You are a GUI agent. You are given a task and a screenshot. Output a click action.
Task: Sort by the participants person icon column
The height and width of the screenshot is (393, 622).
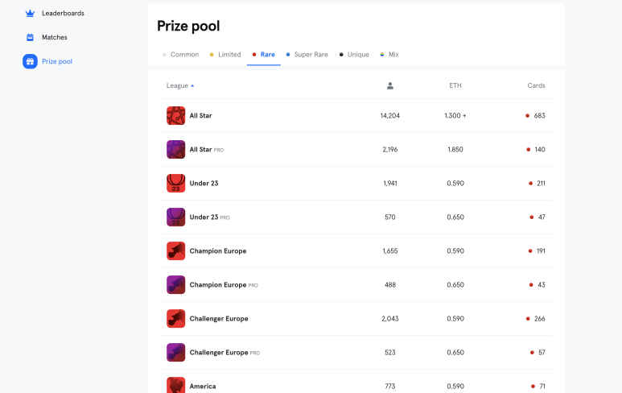(x=390, y=85)
